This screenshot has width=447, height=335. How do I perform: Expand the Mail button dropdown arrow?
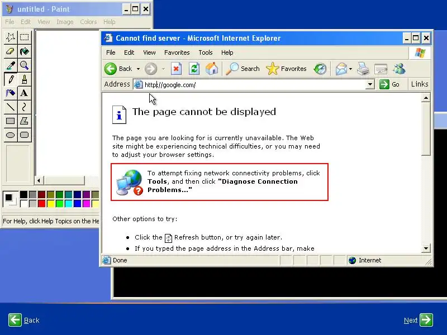[351, 69]
